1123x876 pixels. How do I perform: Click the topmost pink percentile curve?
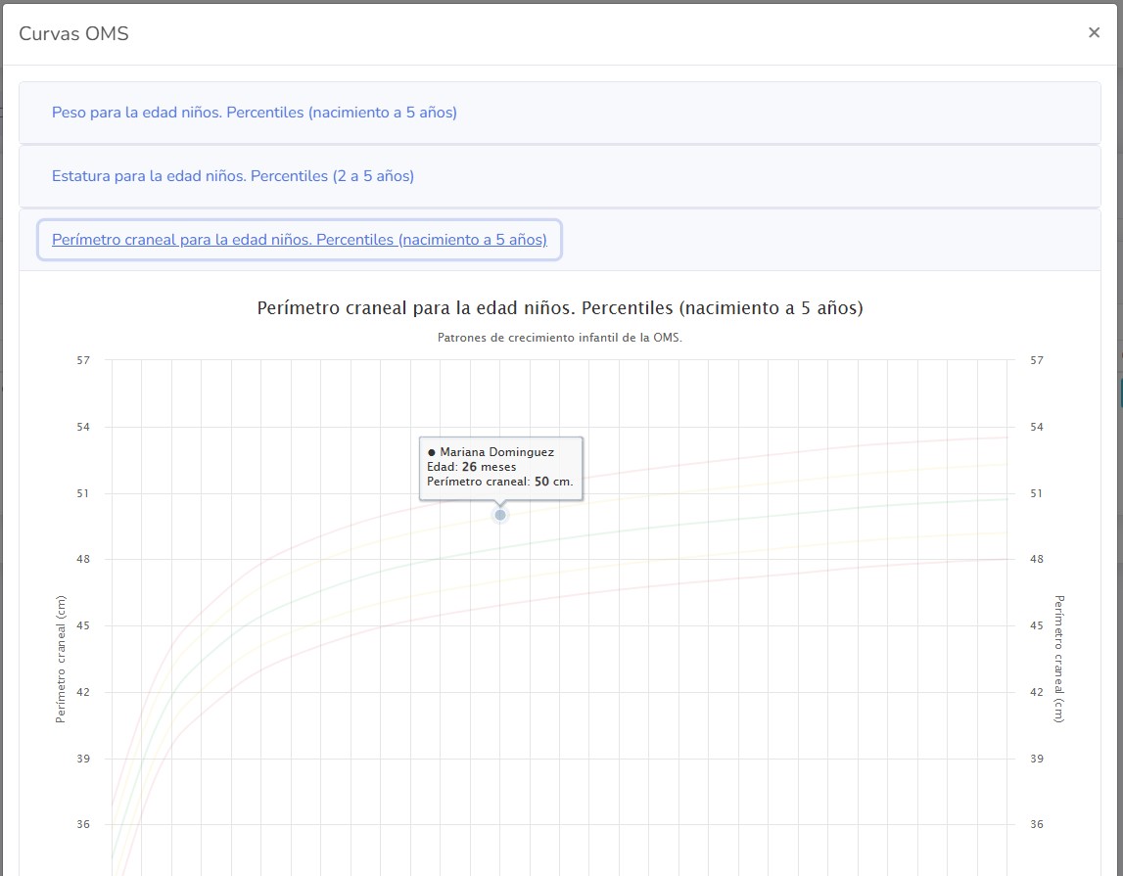[x=783, y=452]
